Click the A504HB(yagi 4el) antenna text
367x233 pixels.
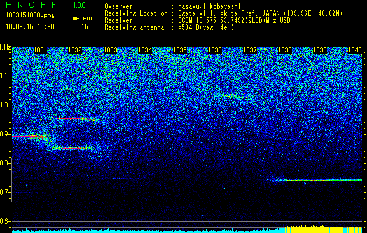(206, 27)
